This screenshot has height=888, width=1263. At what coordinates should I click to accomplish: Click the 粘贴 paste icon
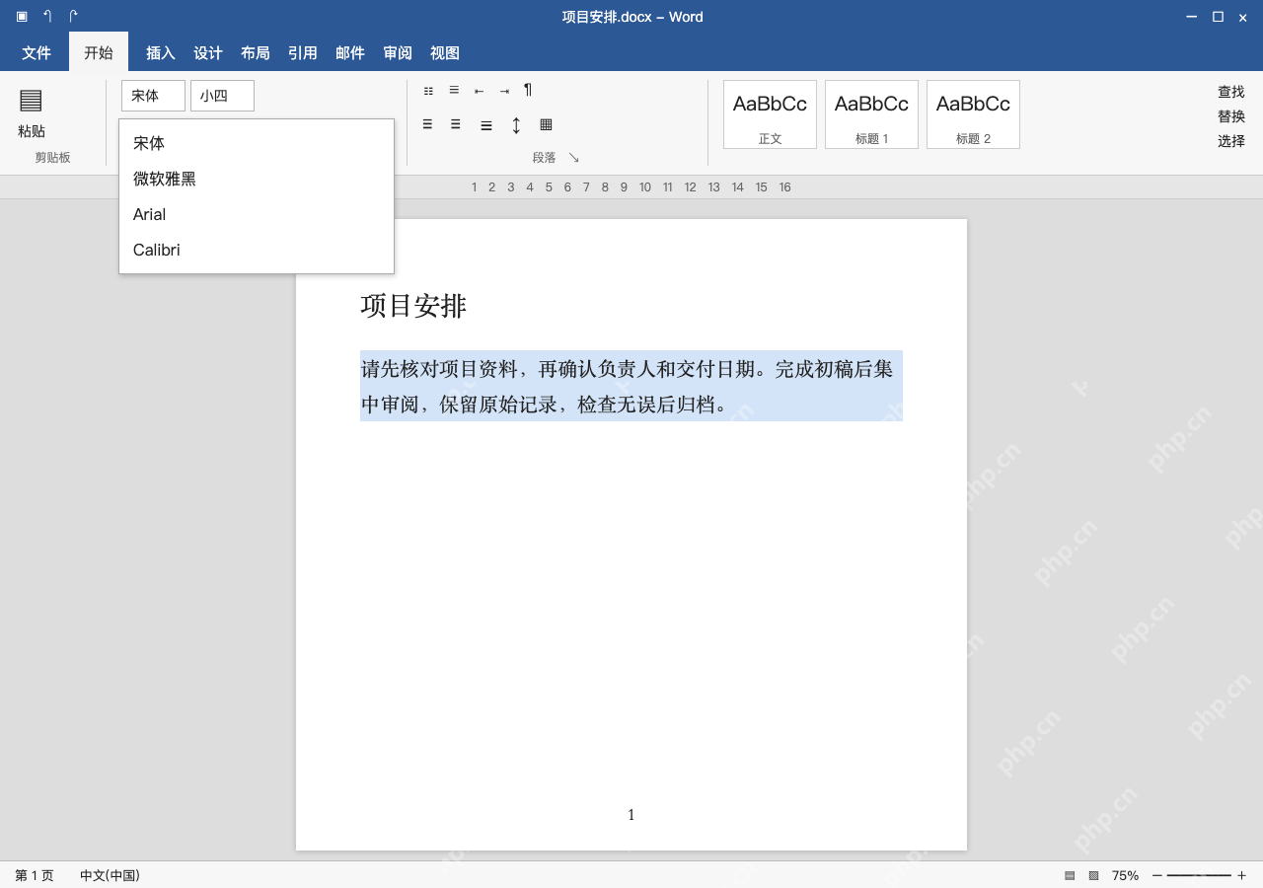click(31, 100)
